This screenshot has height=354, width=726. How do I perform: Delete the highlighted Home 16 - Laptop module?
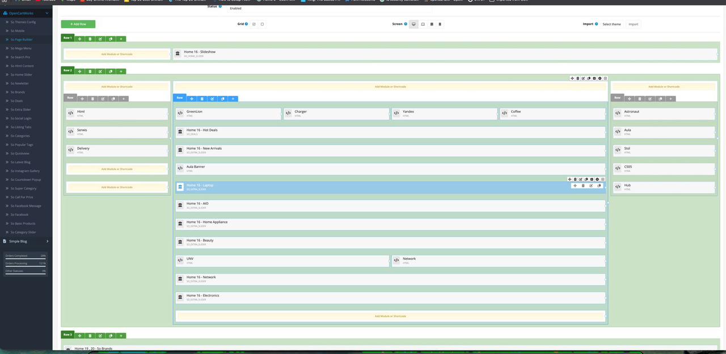click(583, 186)
